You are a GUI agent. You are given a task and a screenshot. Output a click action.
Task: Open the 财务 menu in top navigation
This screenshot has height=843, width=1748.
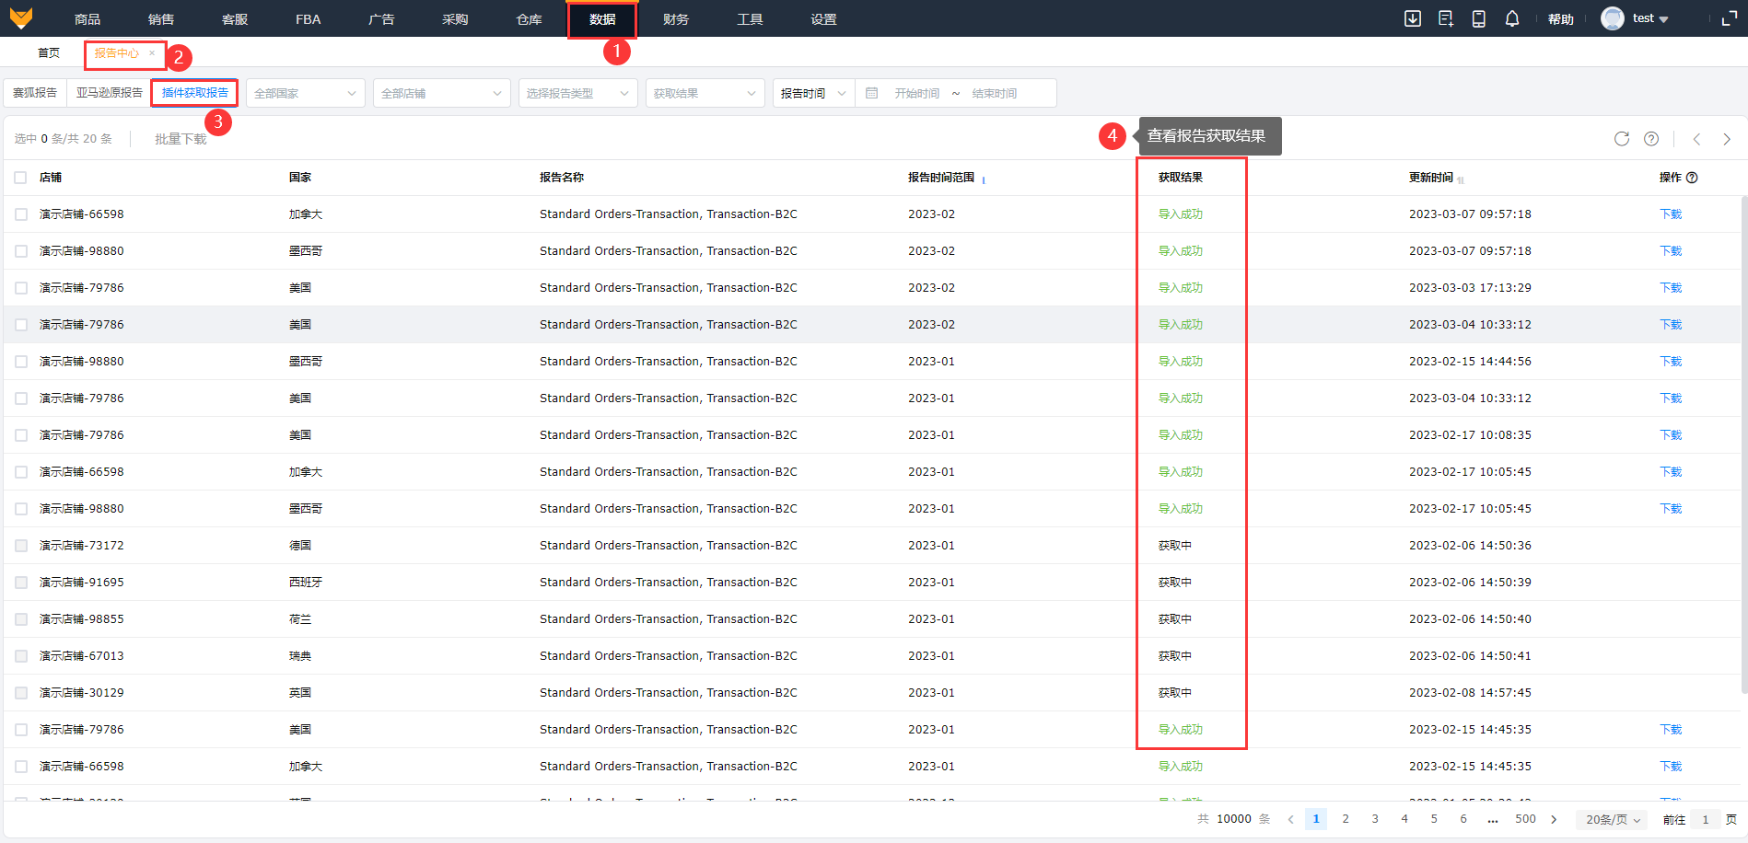point(675,19)
